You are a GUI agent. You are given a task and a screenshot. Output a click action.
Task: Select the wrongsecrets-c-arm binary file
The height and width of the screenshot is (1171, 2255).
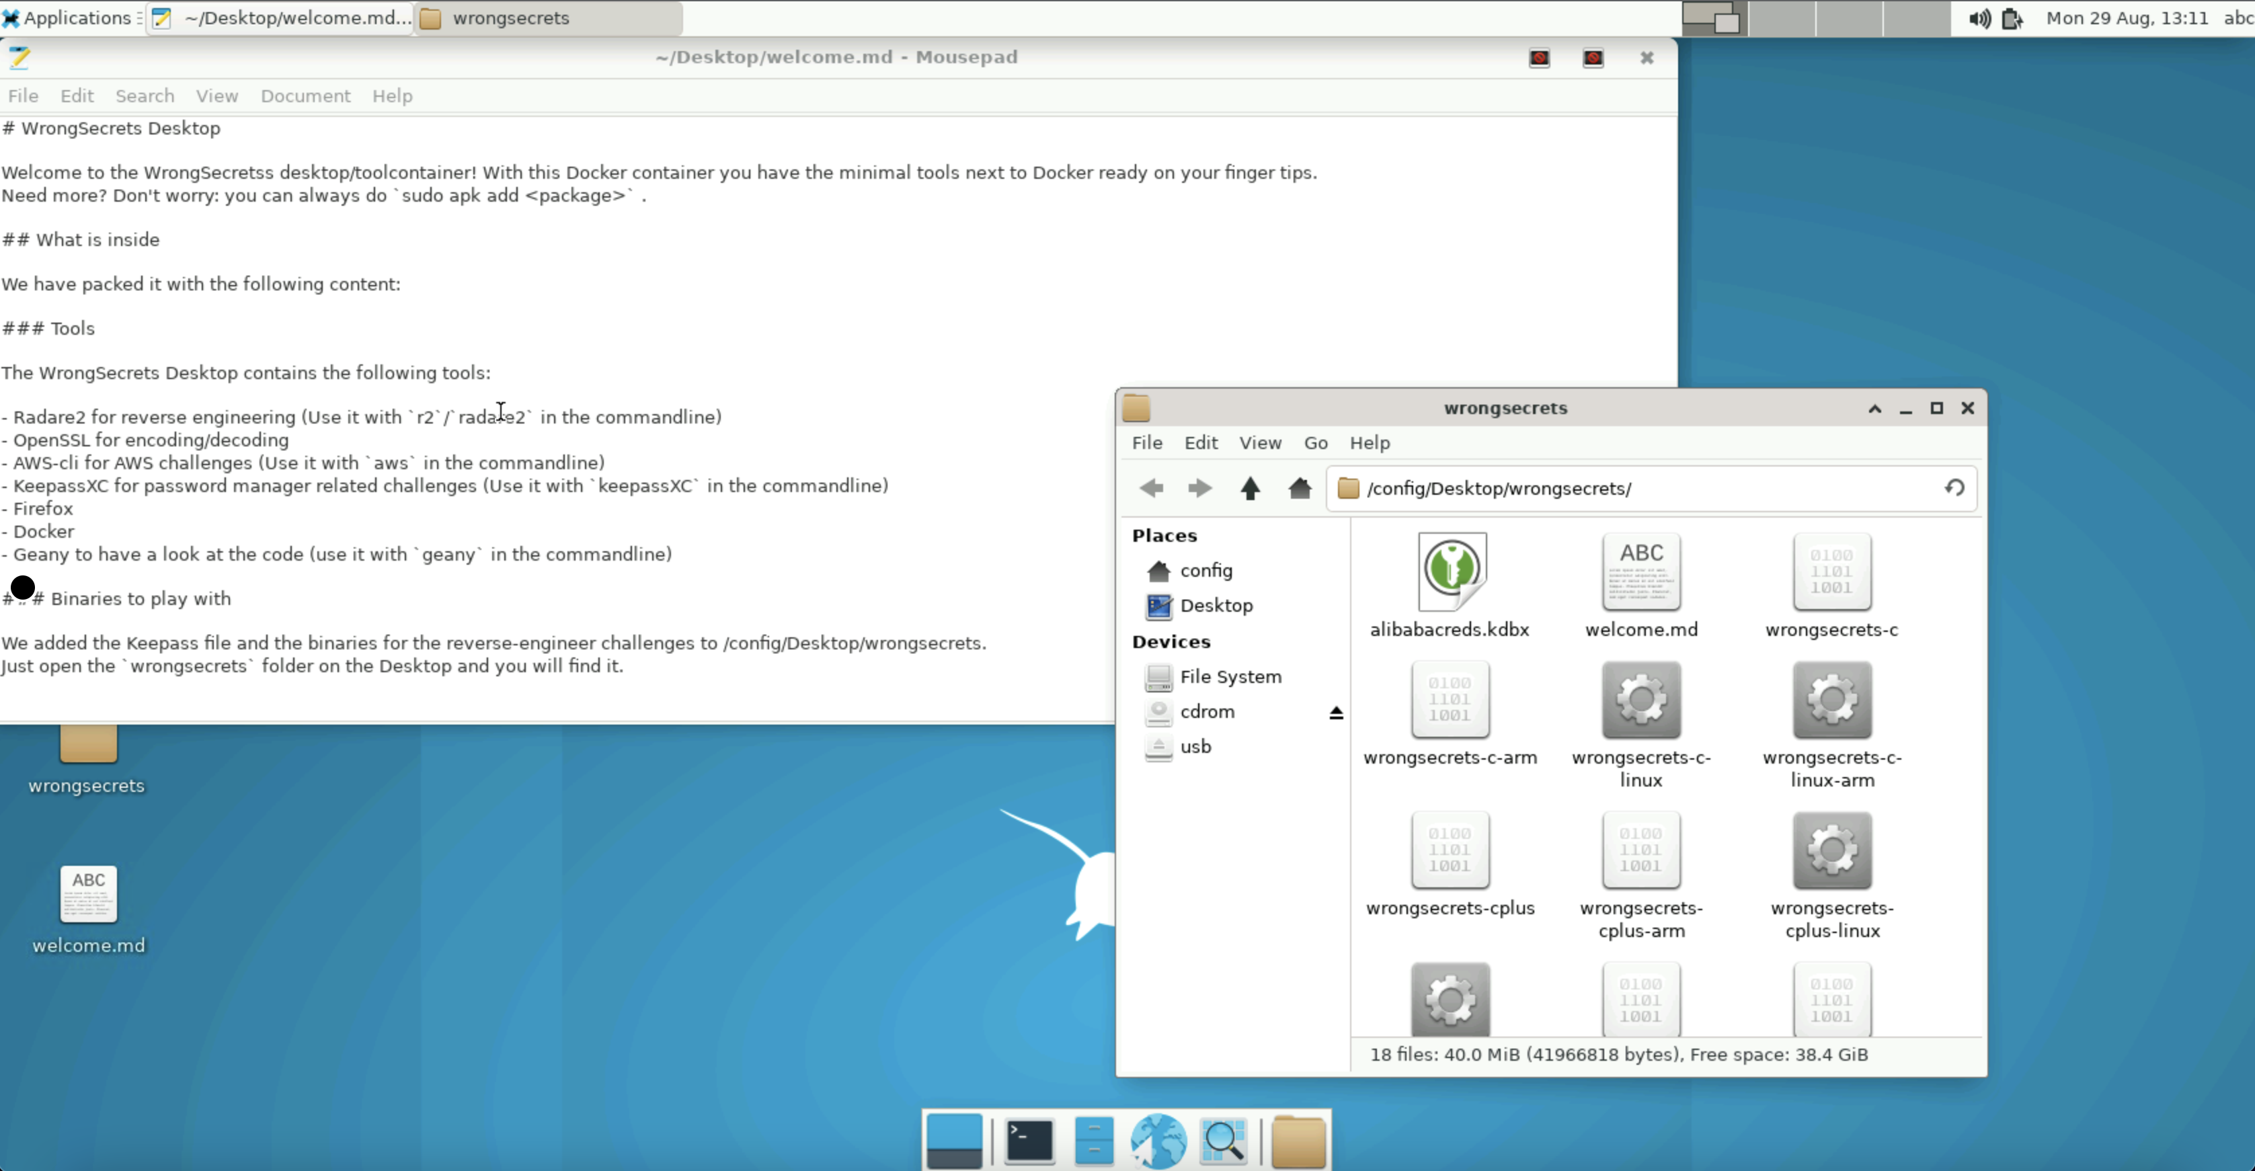[1450, 713]
